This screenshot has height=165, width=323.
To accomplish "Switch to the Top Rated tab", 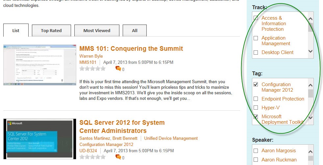I will pyautogui.click(x=51, y=30).
